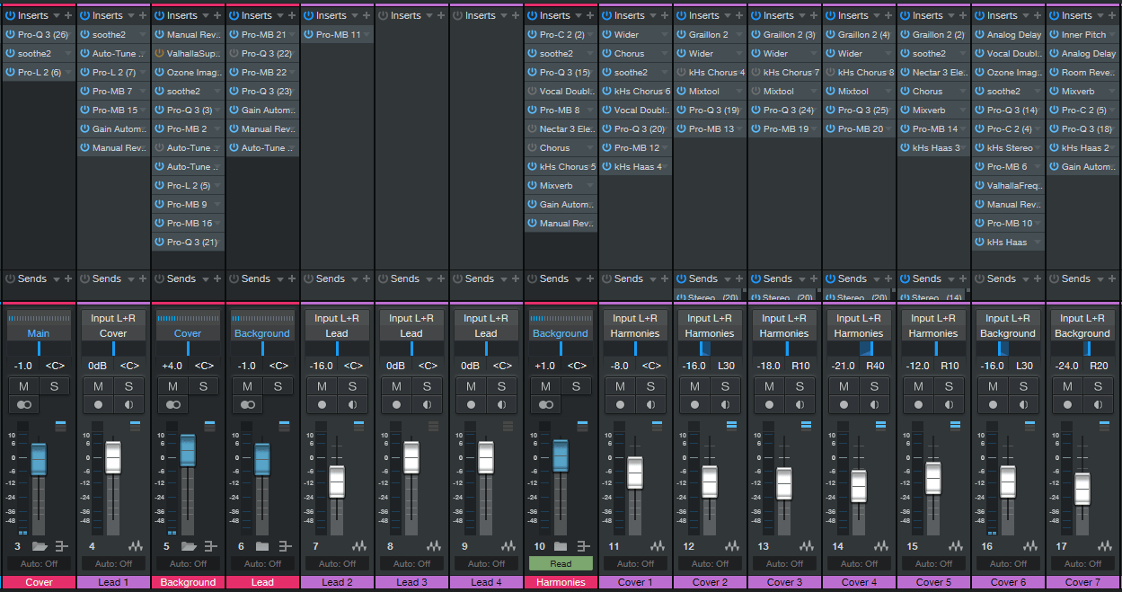The image size is (1122, 592).
Task: Open the Room Reverb insert on Cover 7
Action: pos(1082,72)
